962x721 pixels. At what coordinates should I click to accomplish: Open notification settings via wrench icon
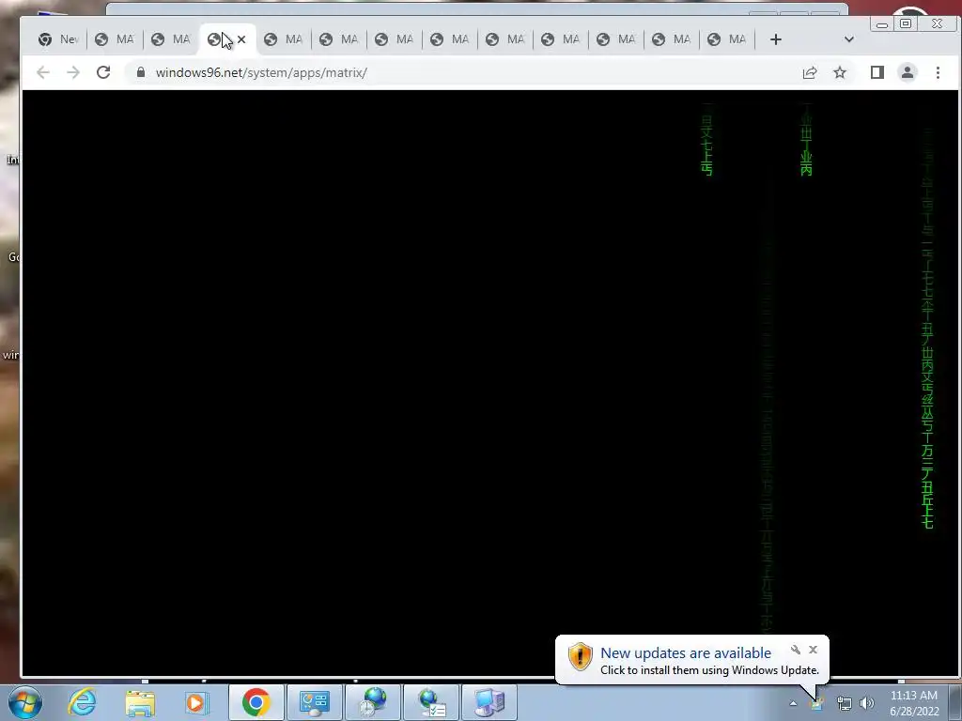(796, 650)
